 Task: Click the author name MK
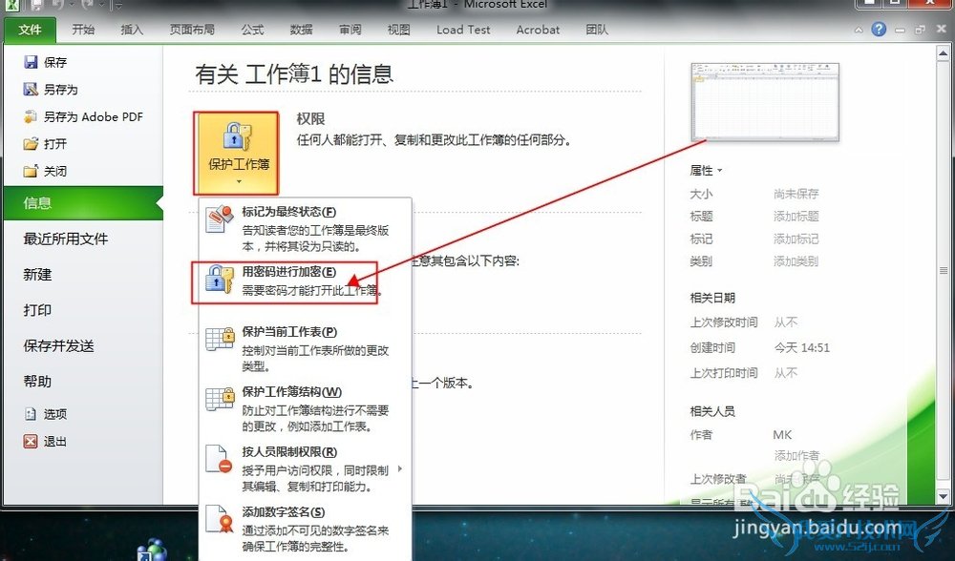[782, 435]
